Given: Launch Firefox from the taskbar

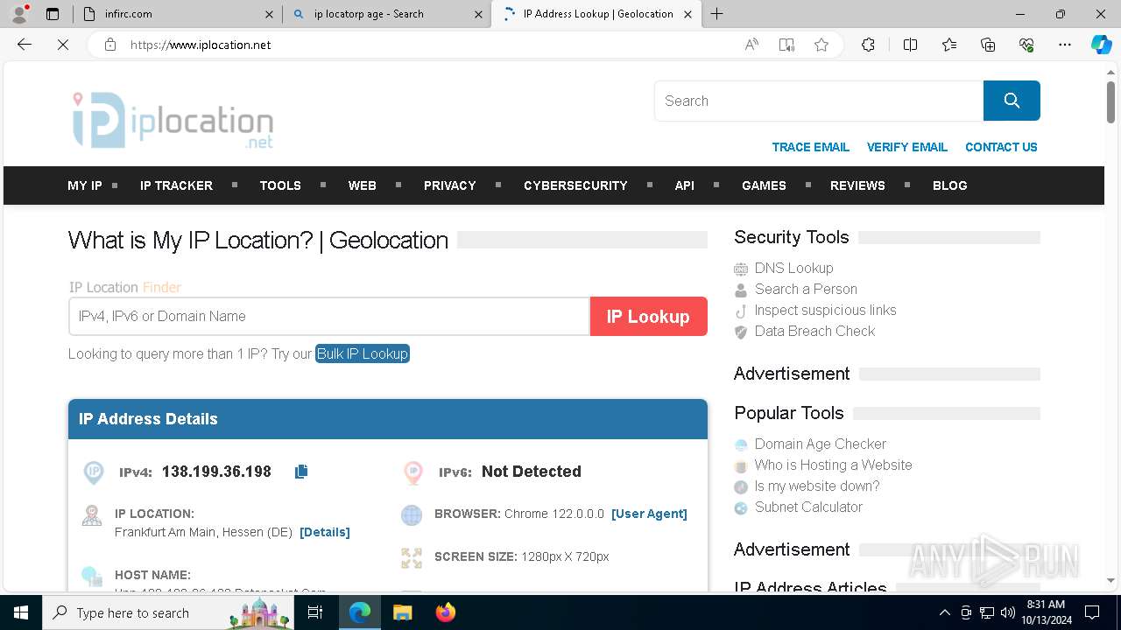Looking at the screenshot, I should coord(446,612).
